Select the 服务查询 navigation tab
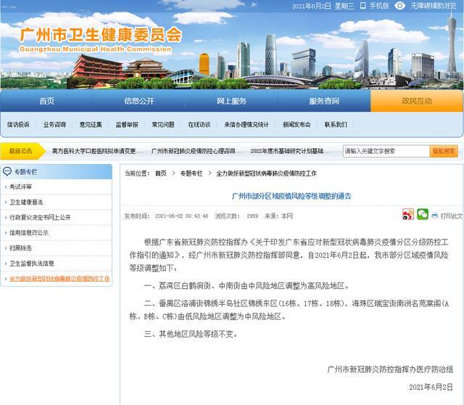Screen dimensions: 464x405 point(324,101)
